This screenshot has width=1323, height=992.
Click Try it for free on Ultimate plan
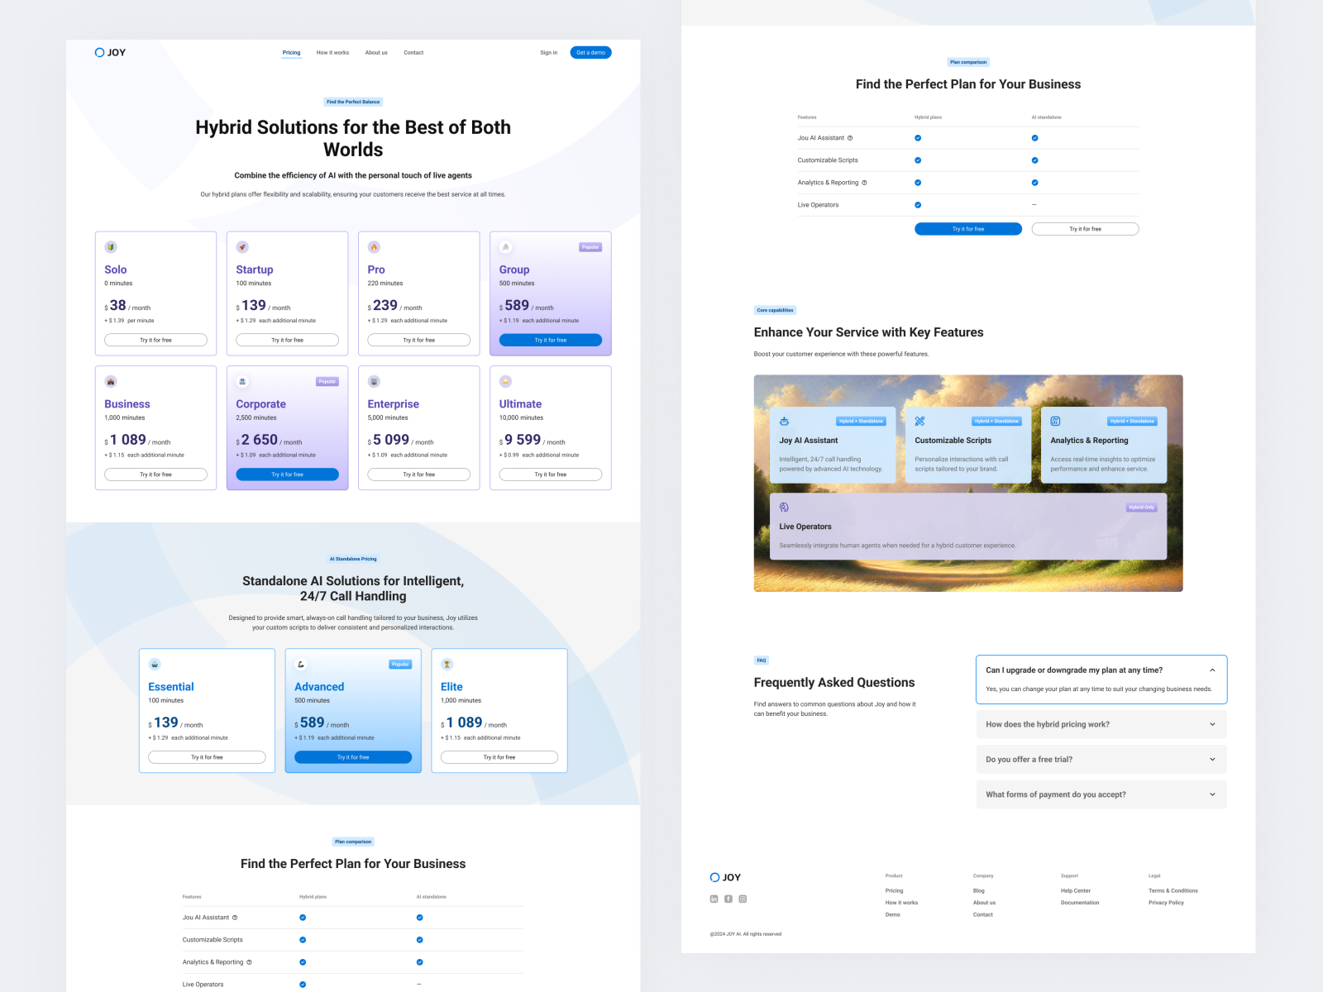coord(551,475)
